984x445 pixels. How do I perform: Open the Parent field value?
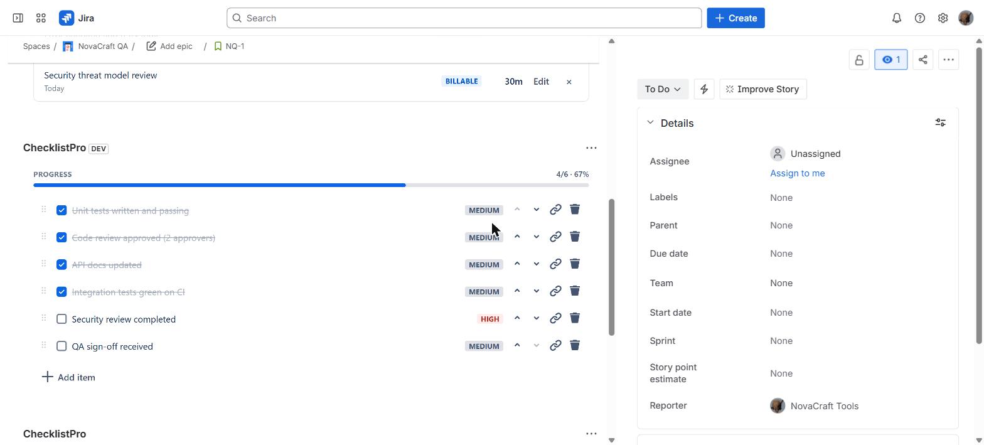[781, 225]
